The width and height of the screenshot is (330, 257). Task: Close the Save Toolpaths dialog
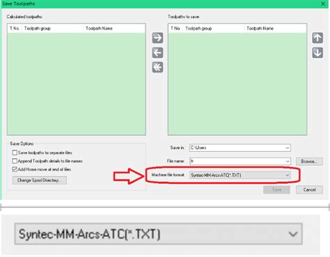point(323,3)
